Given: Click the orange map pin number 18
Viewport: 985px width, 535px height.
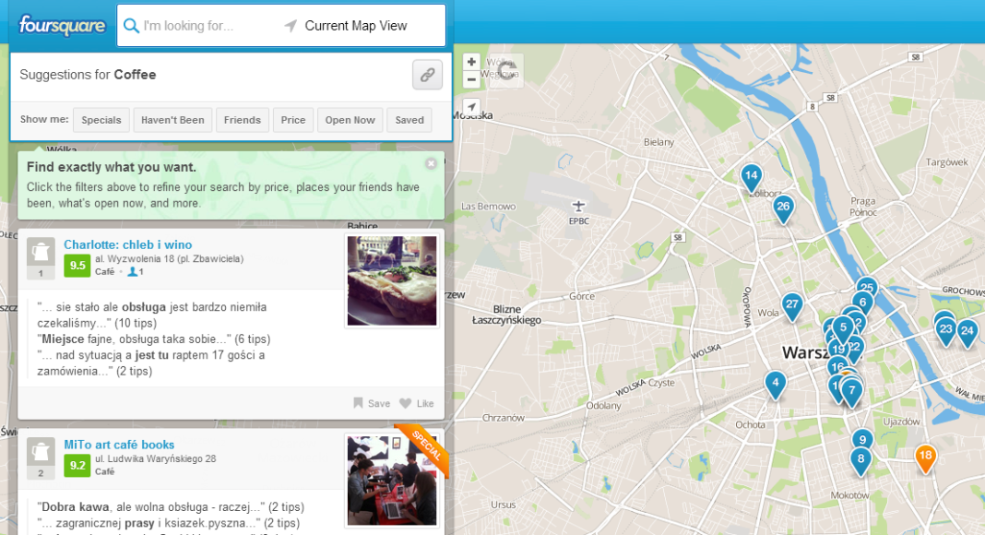Looking at the screenshot, I should [925, 458].
